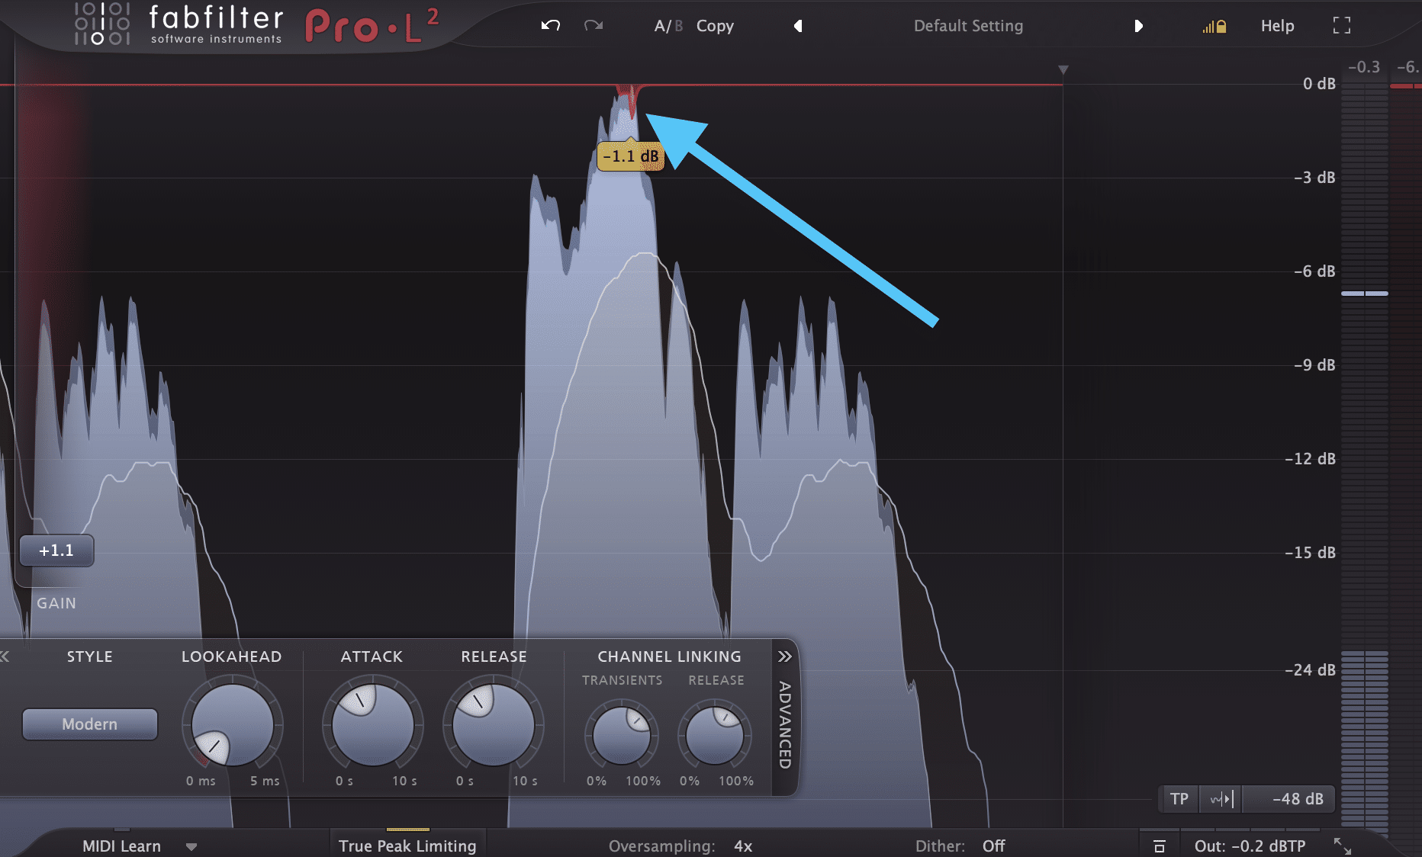Toggle the TP true peak metering button
This screenshot has width=1422, height=857.
pyautogui.click(x=1179, y=799)
